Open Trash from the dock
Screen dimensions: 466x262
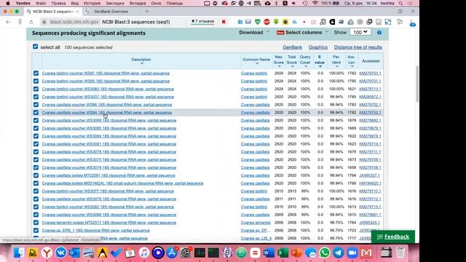click(400, 253)
